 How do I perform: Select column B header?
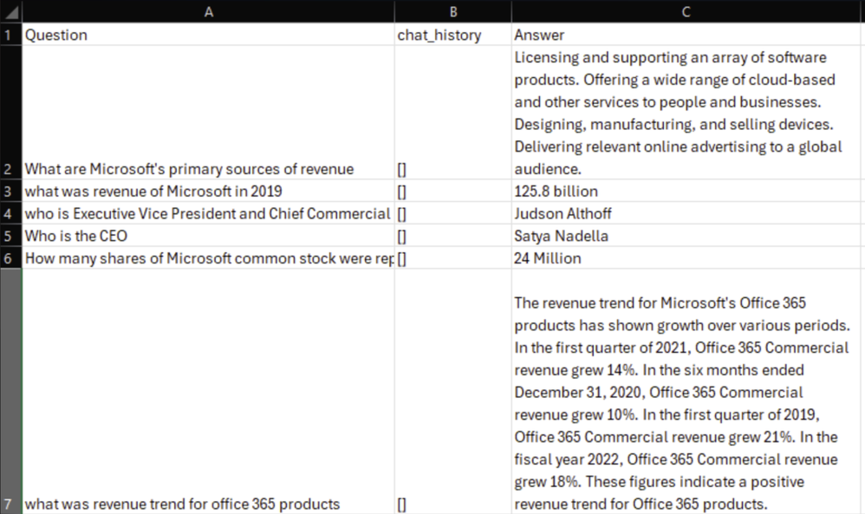pyautogui.click(x=453, y=11)
